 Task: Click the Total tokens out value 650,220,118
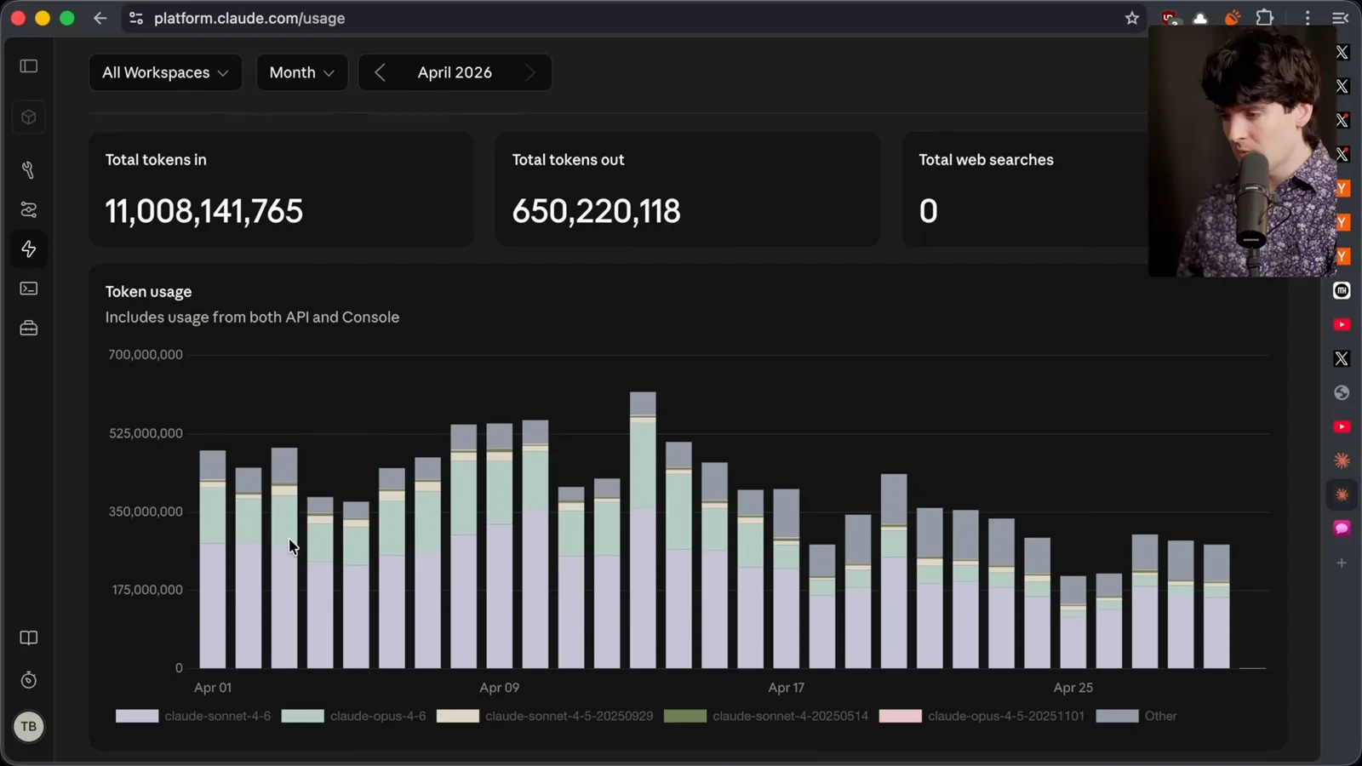pyautogui.click(x=596, y=211)
